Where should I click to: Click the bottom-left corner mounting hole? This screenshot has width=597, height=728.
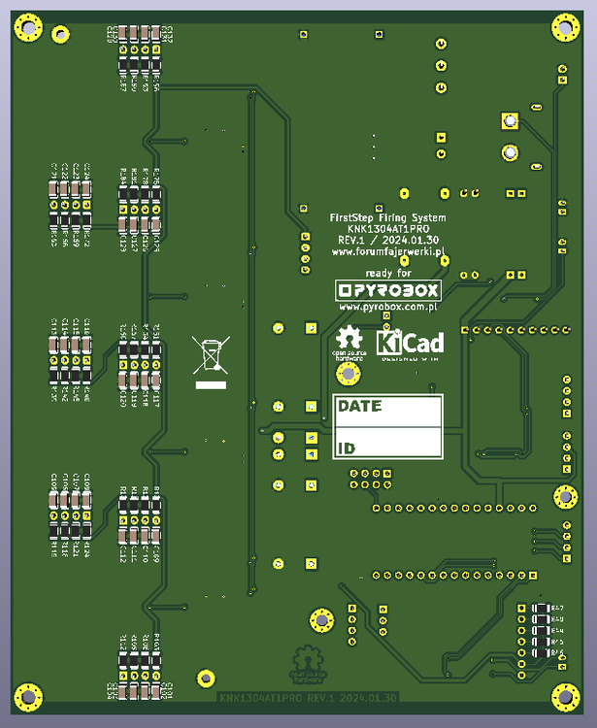point(26,696)
